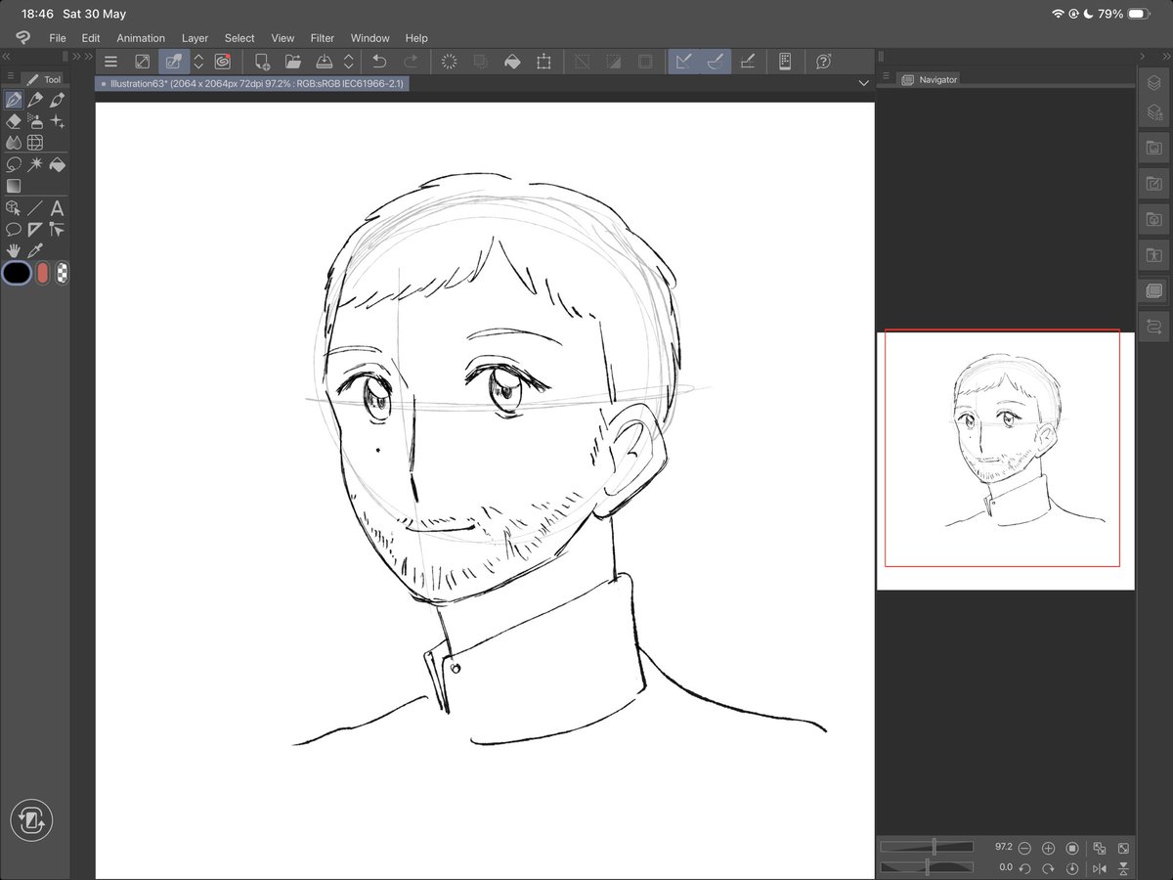Select the Blend tool

14,143
